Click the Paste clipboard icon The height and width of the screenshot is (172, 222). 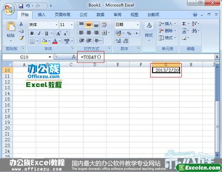tap(10, 26)
